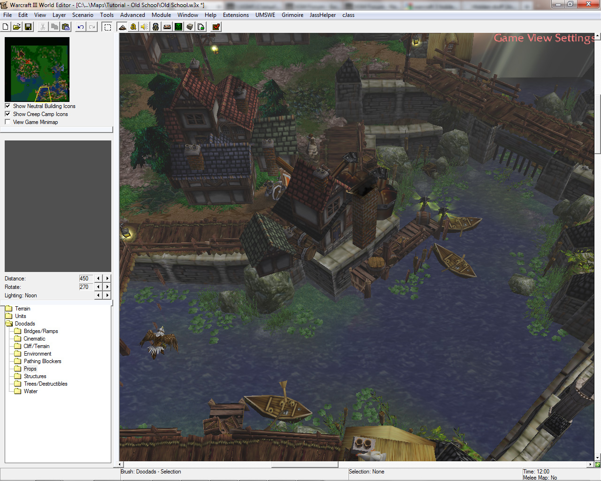Open a map with the folder icon
The image size is (601, 481).
coord(17,27)
